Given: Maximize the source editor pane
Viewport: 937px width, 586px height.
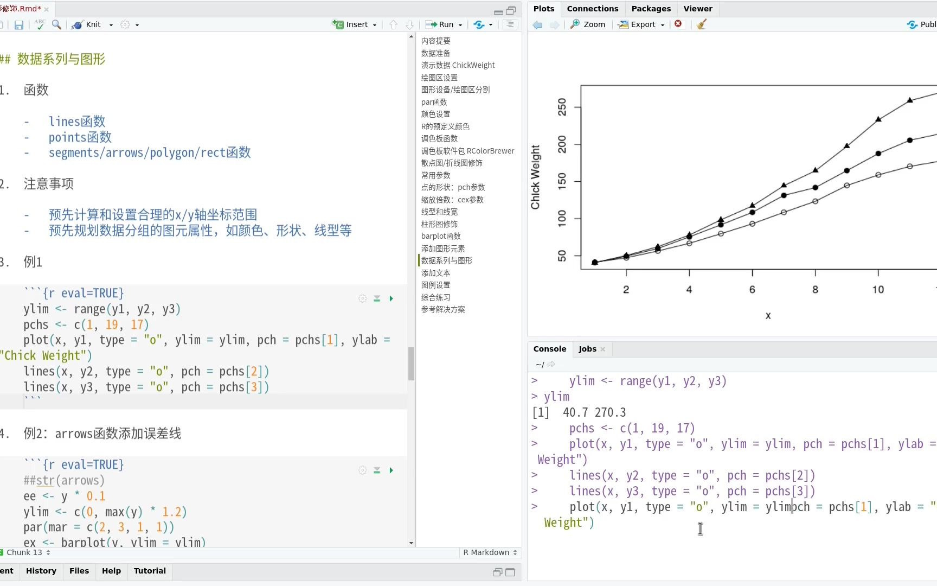Looking at the screenshot, I should point(511,11).
